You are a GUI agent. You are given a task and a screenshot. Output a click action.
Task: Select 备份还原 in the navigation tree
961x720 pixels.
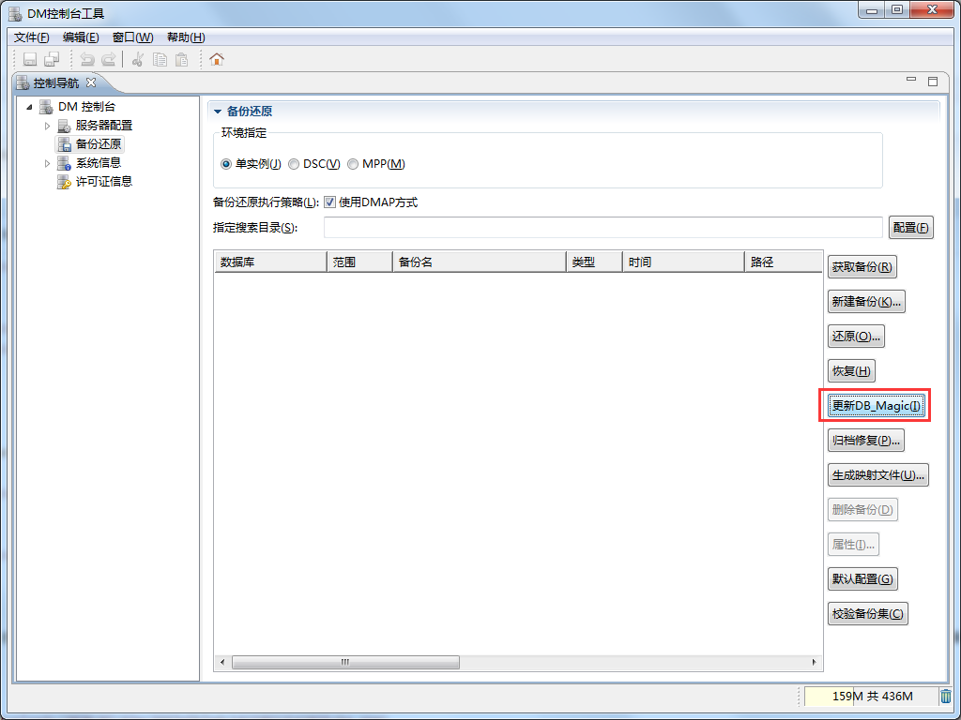(98, 144)
